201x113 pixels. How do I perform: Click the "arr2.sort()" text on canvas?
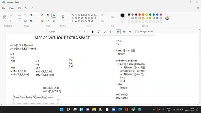(122, 98)
